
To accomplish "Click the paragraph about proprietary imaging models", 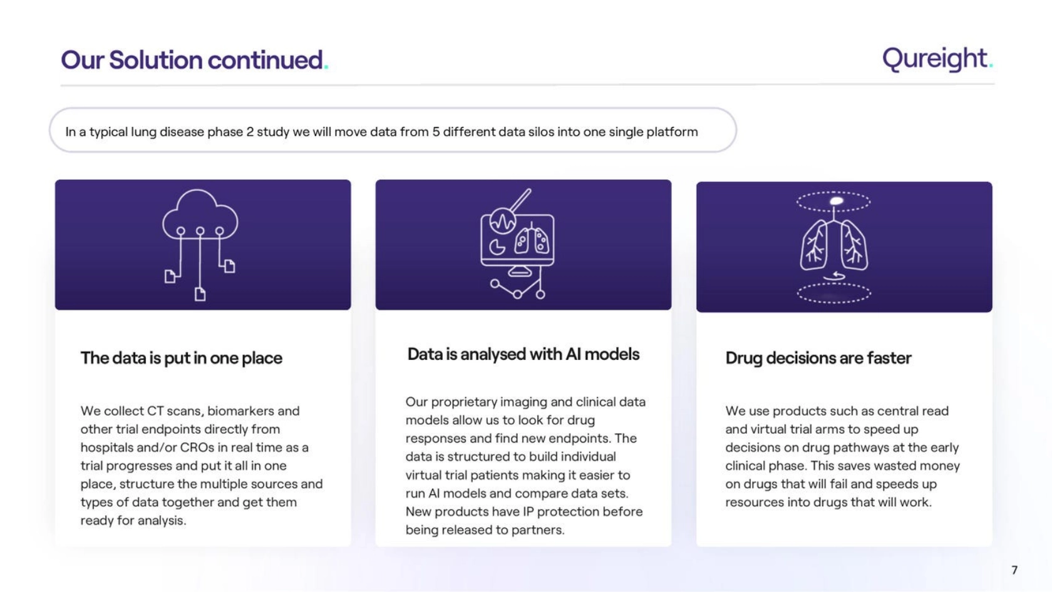I will (x=525, y=465).
